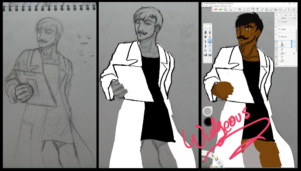Click the black brush puck

(x=208, y=122)
